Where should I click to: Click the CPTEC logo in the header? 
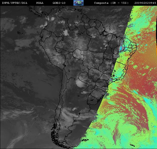[78, 3]
